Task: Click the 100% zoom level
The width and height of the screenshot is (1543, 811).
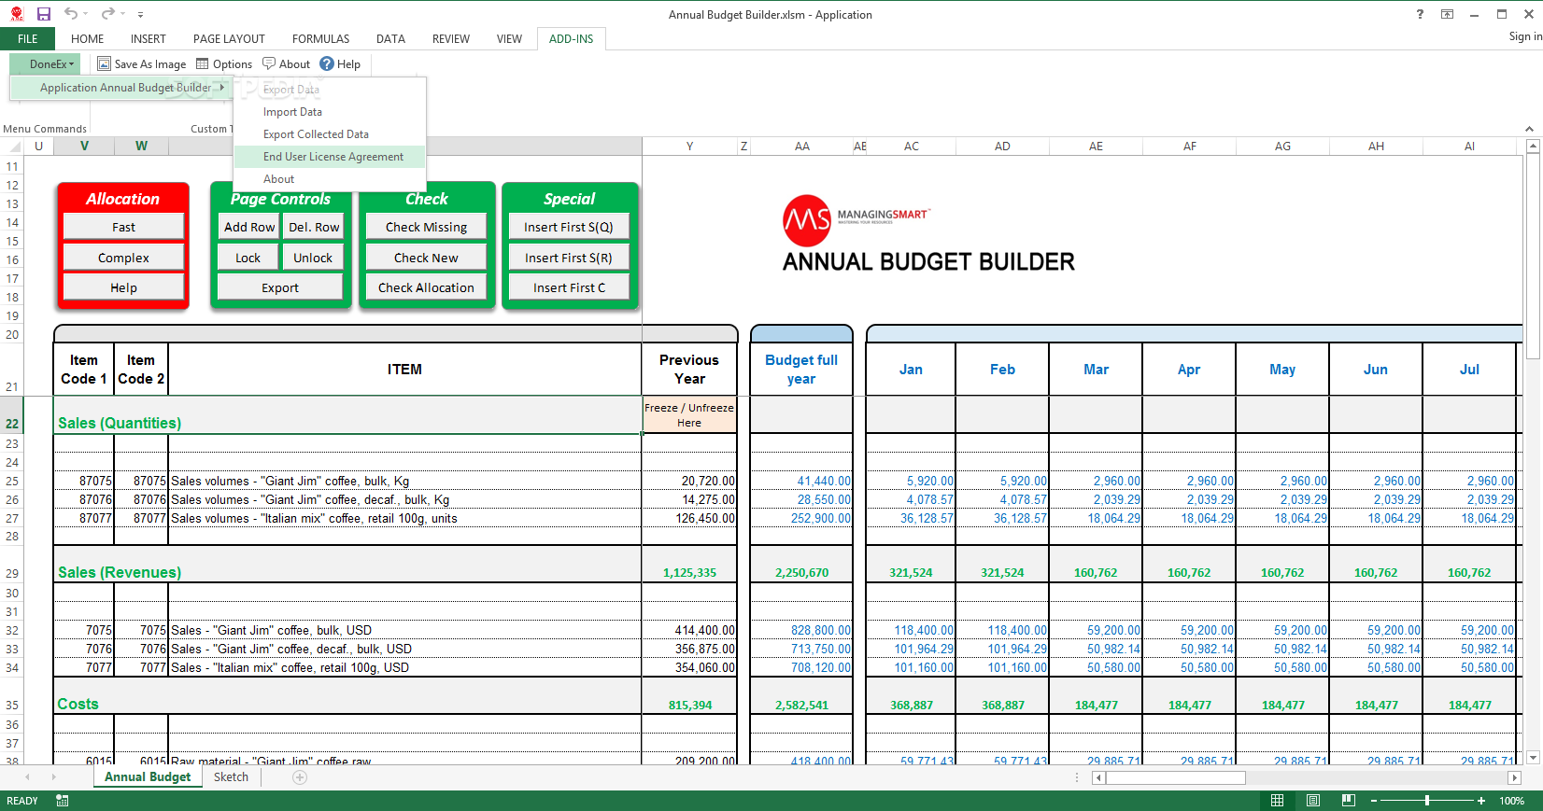Action: click(1512, 801)
